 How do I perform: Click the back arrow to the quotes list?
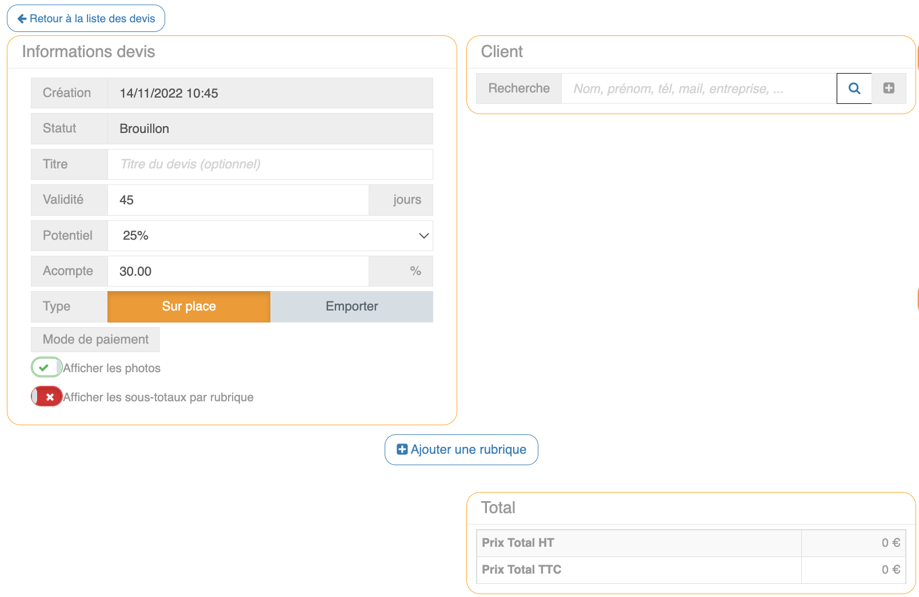[22, 19]
